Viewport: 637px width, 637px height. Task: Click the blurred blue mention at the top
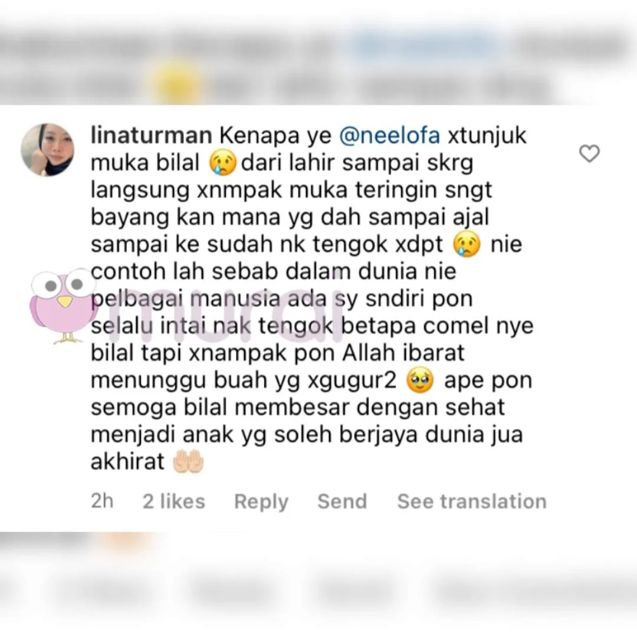pos(425,45)
